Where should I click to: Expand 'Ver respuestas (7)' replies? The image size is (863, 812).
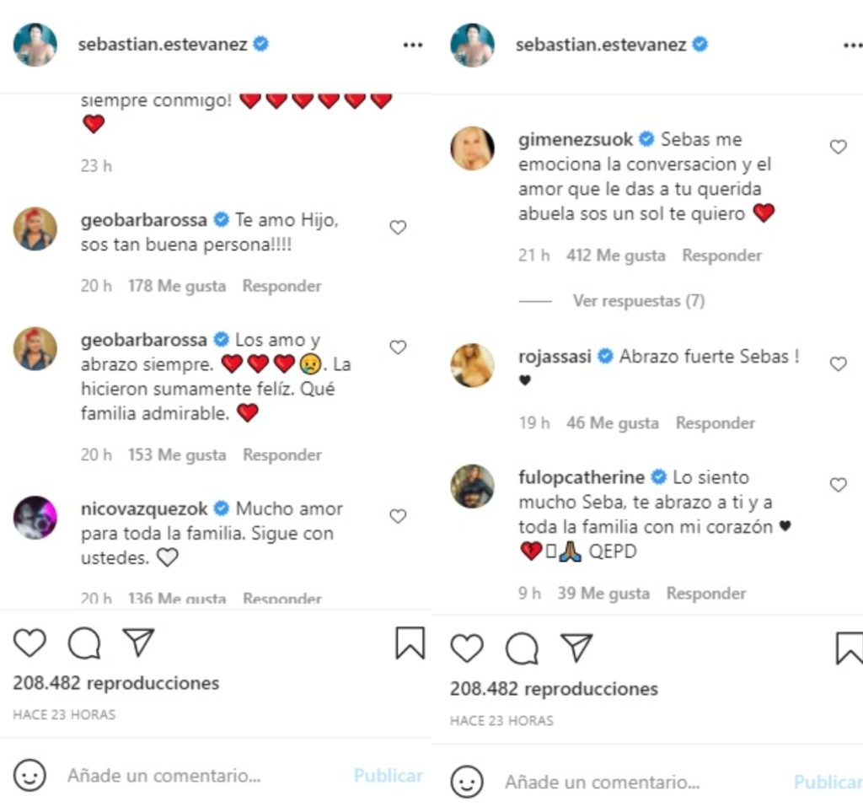click(x=638, y=300)
